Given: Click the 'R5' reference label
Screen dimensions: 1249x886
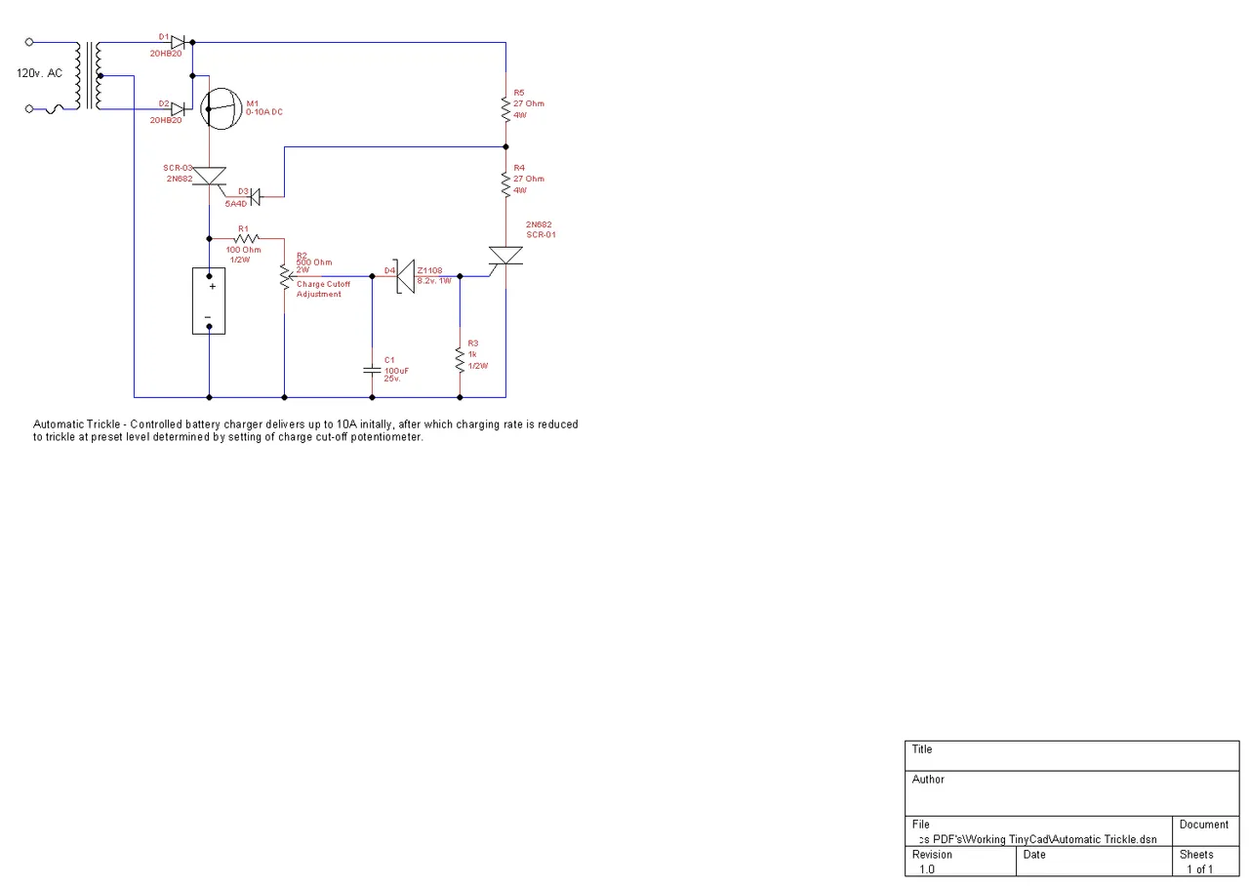Looking at the screenshot, I should (519, 93).
